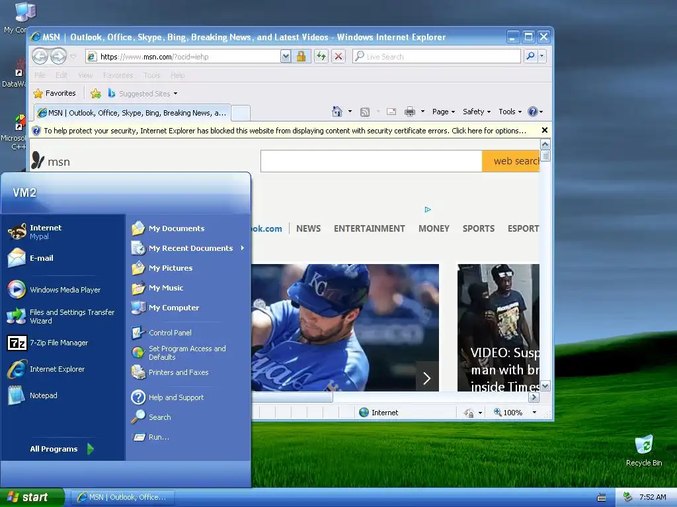Click the Stop loading button in IE

338,57
